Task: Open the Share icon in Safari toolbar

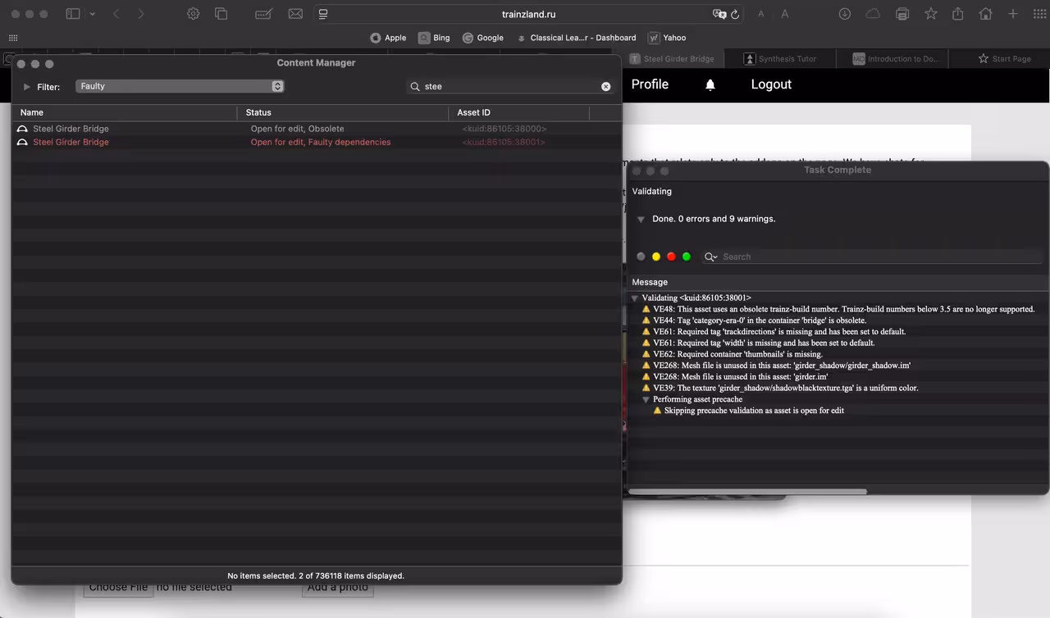Action: tap(958, 14)
